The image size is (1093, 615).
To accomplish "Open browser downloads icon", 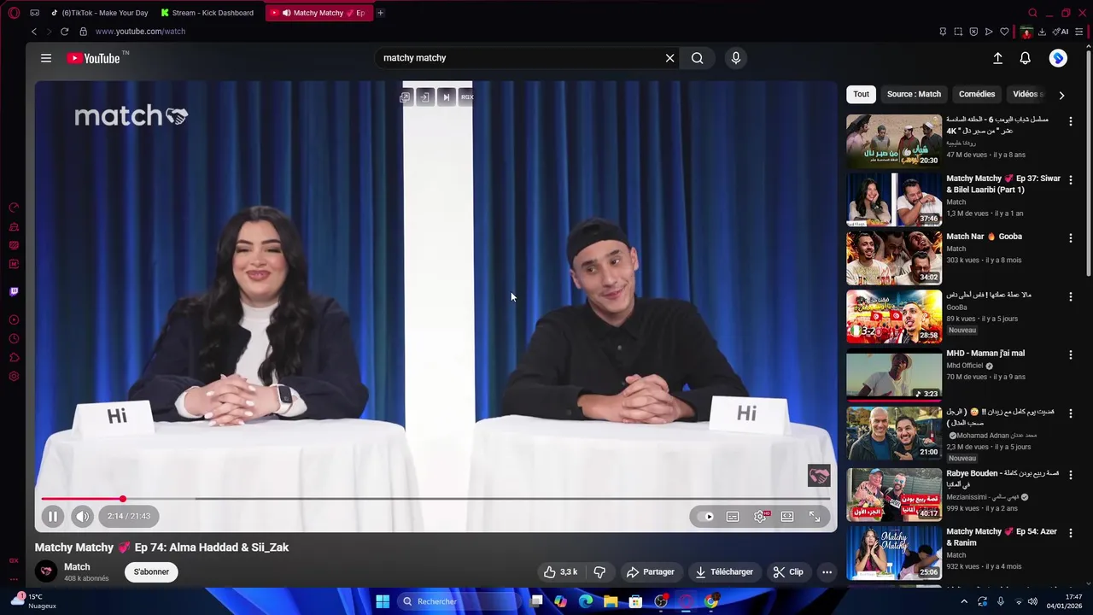I will (1042, 32).
